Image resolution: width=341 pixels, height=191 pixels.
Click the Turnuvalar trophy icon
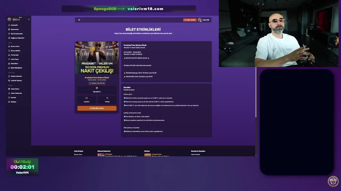tap(9, 55)
